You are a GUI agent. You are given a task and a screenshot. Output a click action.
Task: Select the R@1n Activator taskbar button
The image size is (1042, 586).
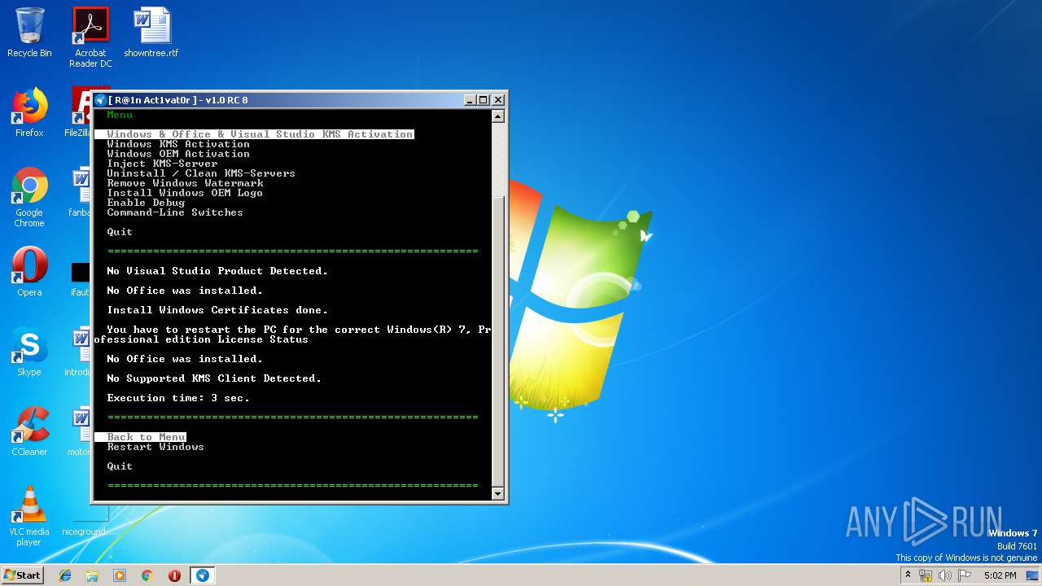point(203,575)
